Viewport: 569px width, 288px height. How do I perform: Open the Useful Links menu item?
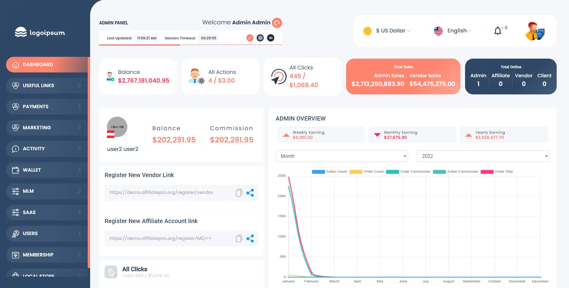pos(47,85)
